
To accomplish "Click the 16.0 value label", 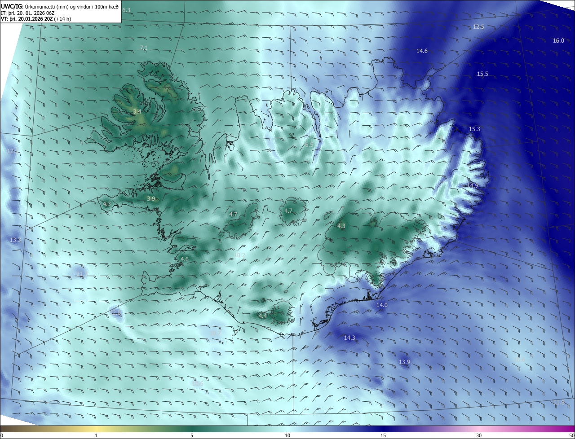I will 558,41.
